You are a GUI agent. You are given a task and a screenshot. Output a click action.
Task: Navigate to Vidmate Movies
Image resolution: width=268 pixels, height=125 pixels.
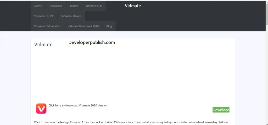pos(71,16)
